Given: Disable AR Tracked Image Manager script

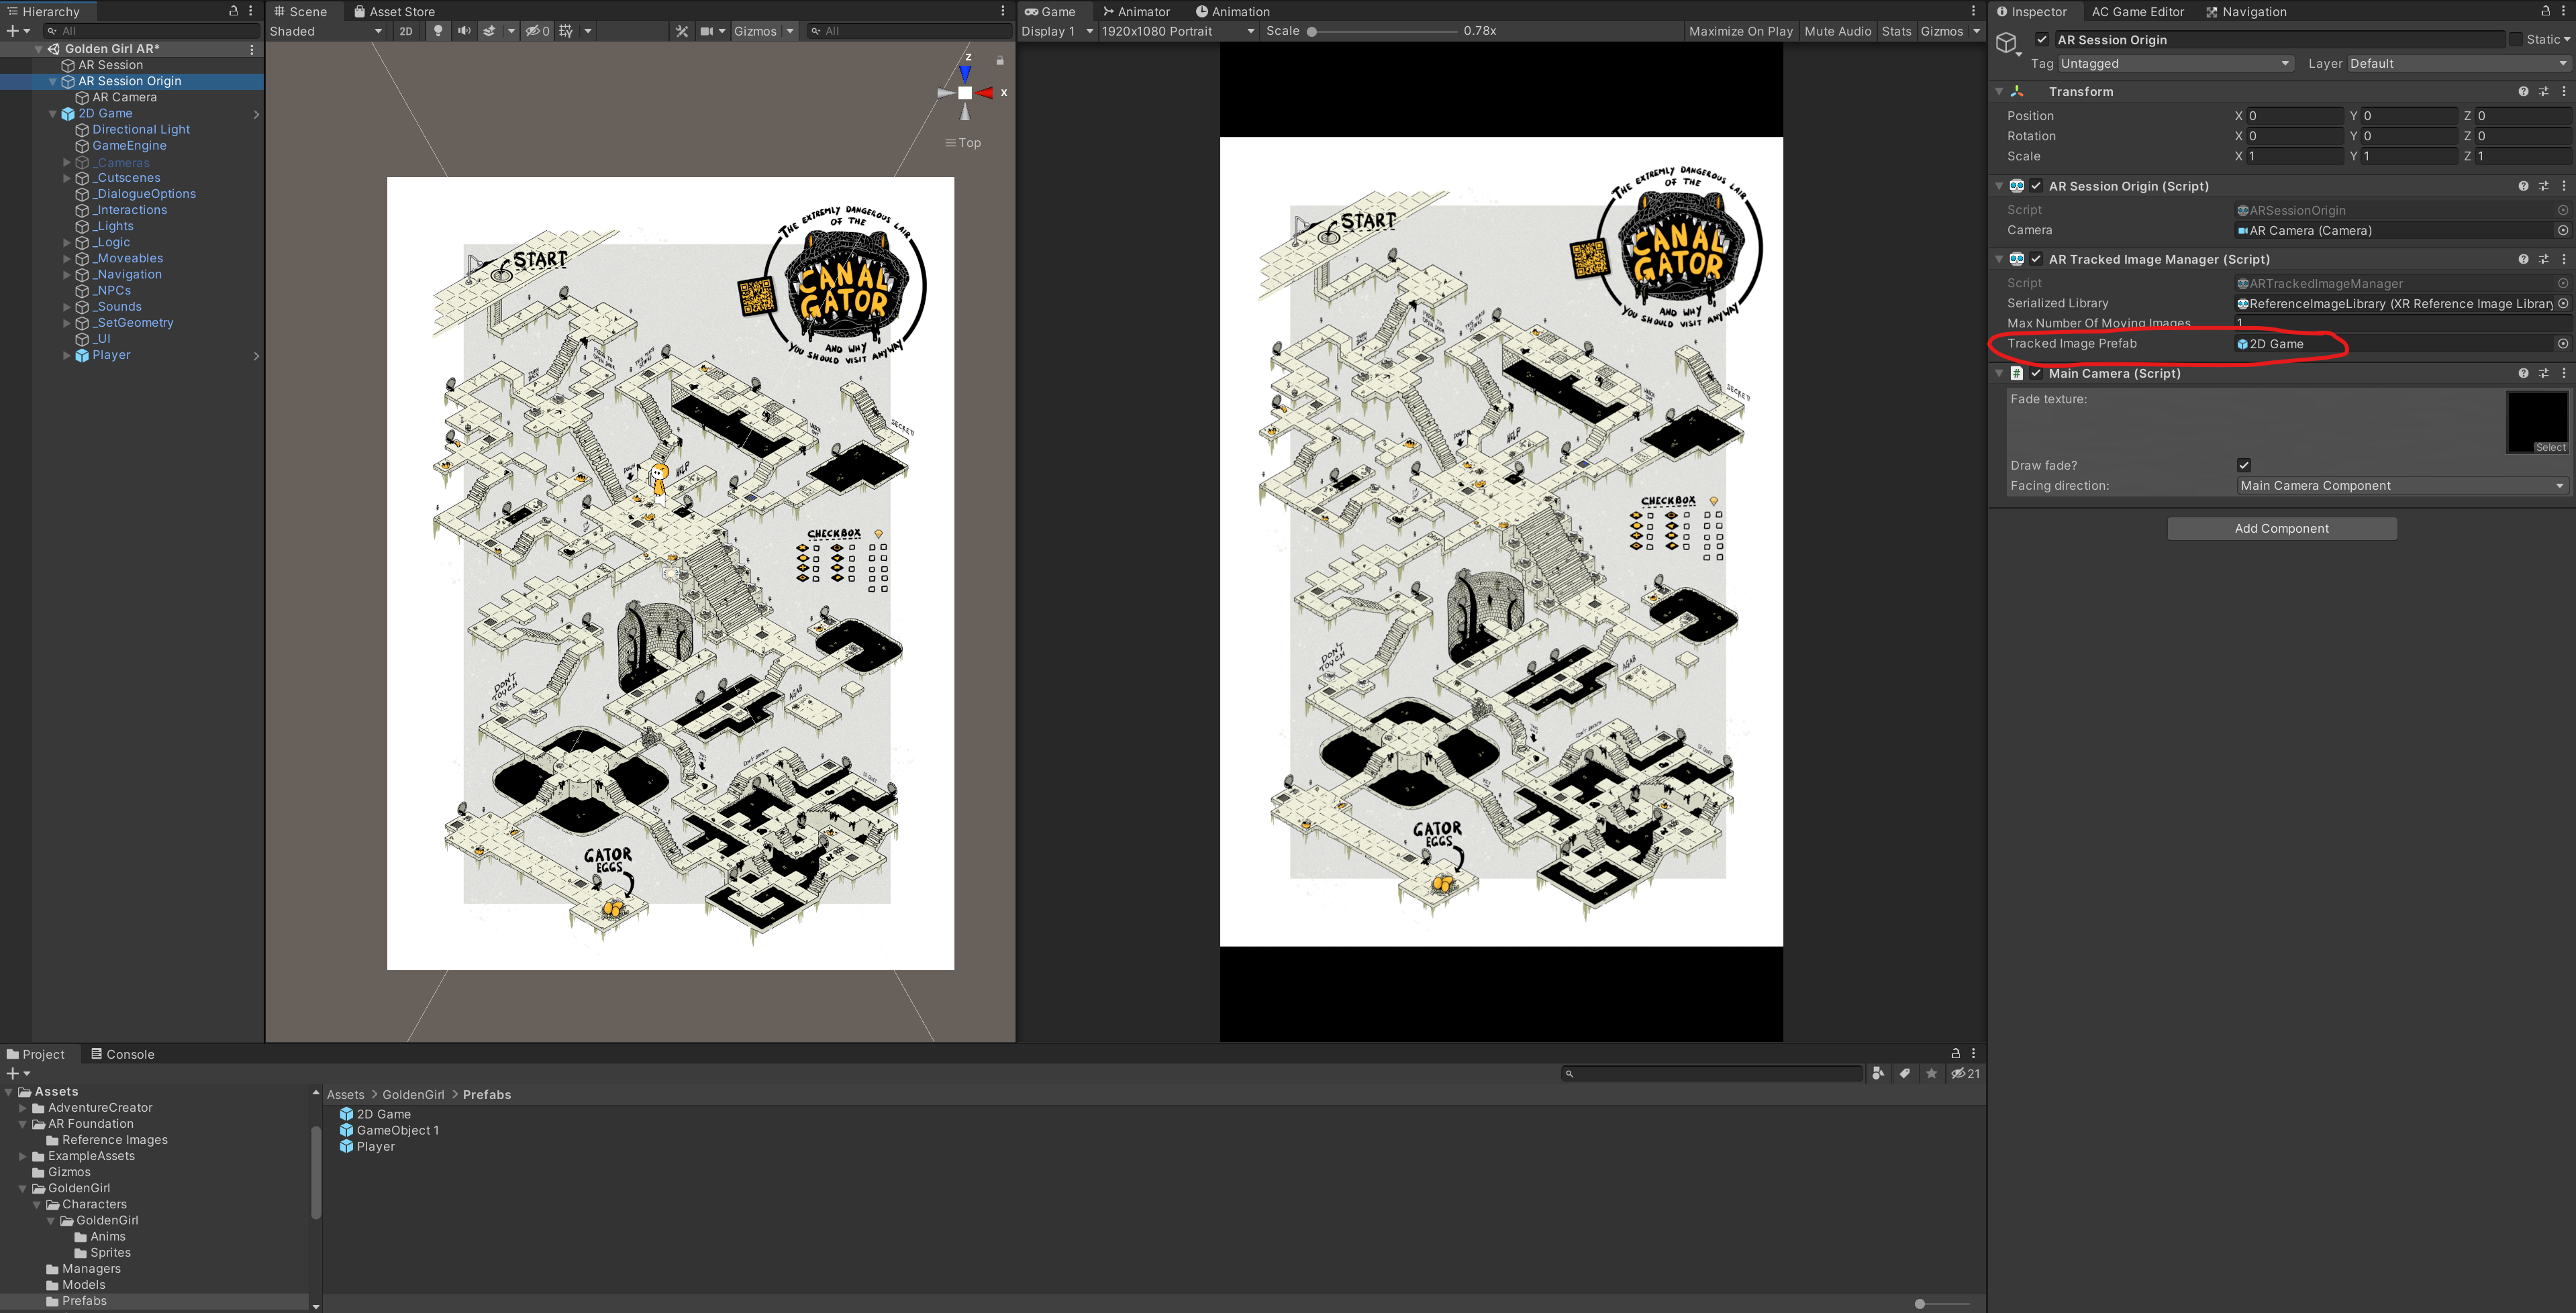Looking at the screenshot, I should click(x=2036, y=259).
